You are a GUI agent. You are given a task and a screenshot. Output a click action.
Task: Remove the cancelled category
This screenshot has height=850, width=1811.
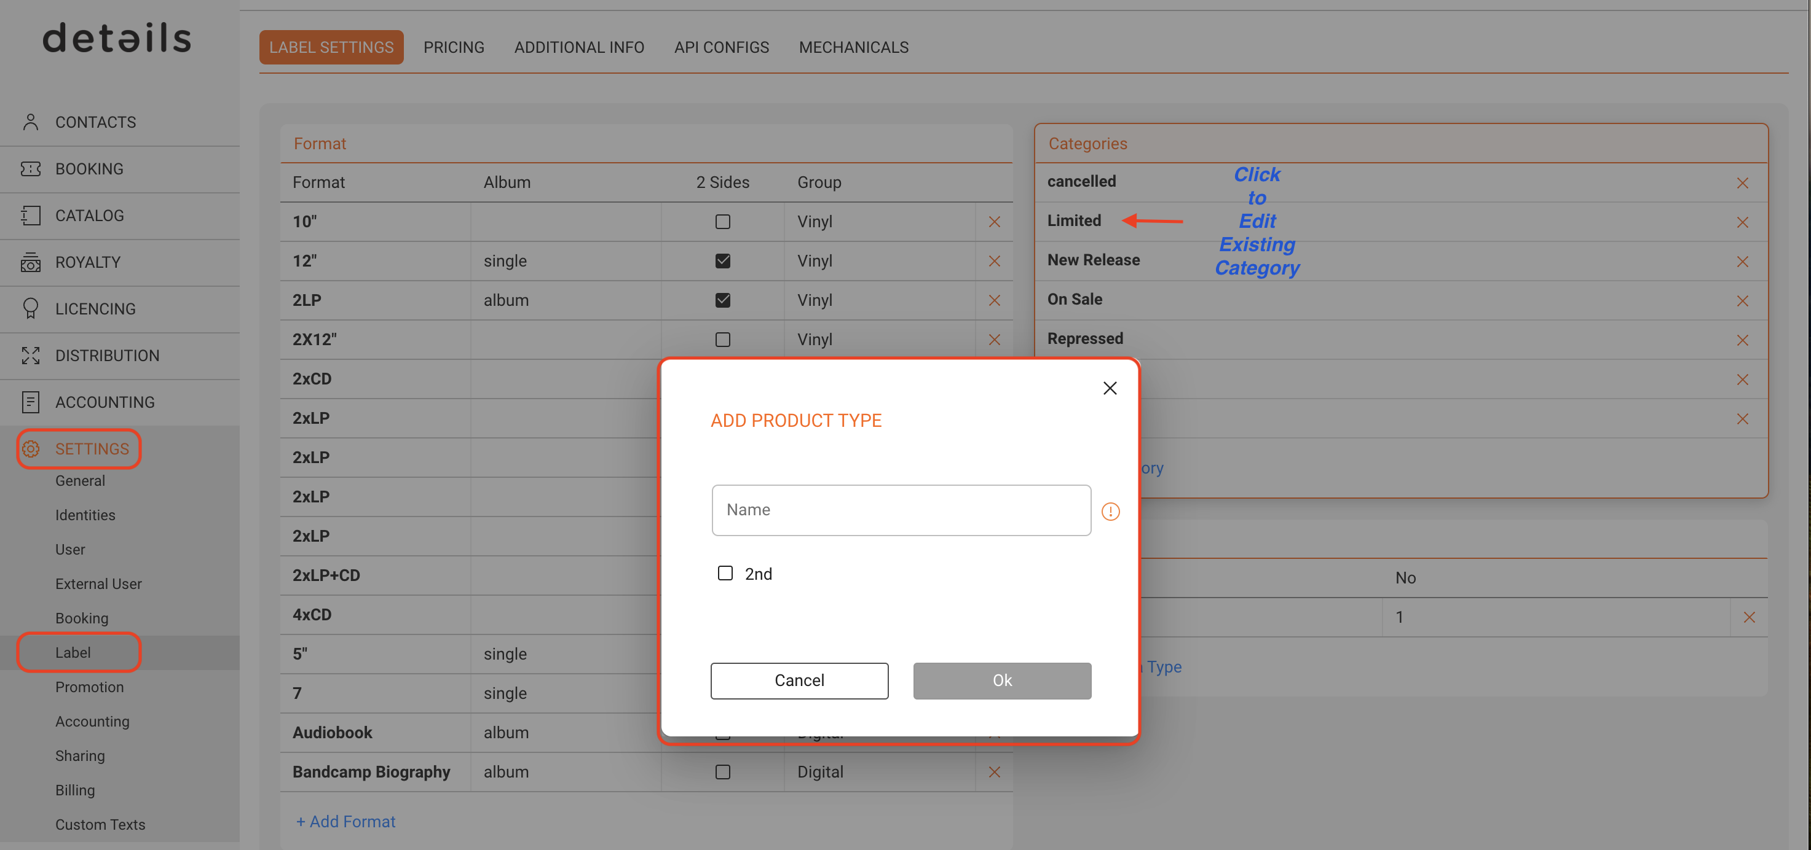pyautogui.click(x=1742, y=184)
